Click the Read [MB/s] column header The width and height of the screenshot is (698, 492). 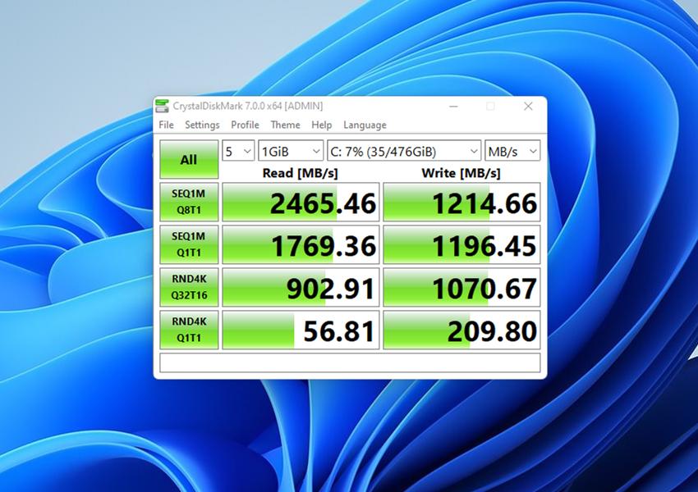(300, 173)
